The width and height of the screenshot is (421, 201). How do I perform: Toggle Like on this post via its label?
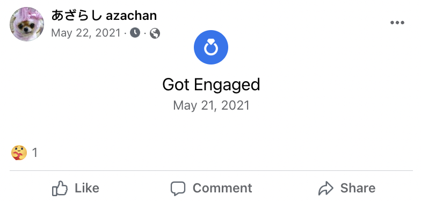coord(87,188)
